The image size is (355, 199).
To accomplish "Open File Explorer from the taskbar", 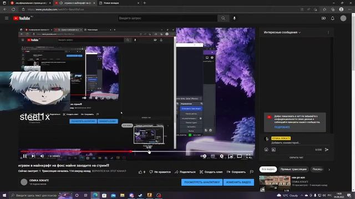I will (x=122, y=195).
